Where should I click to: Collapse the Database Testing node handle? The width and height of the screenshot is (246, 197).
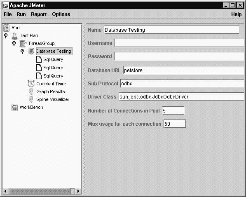(22, 51)
